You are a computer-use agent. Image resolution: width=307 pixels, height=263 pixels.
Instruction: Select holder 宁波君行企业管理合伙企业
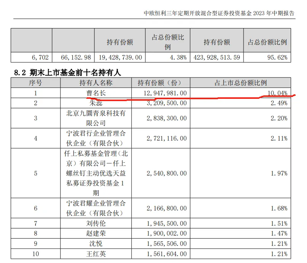coord(96,138)
